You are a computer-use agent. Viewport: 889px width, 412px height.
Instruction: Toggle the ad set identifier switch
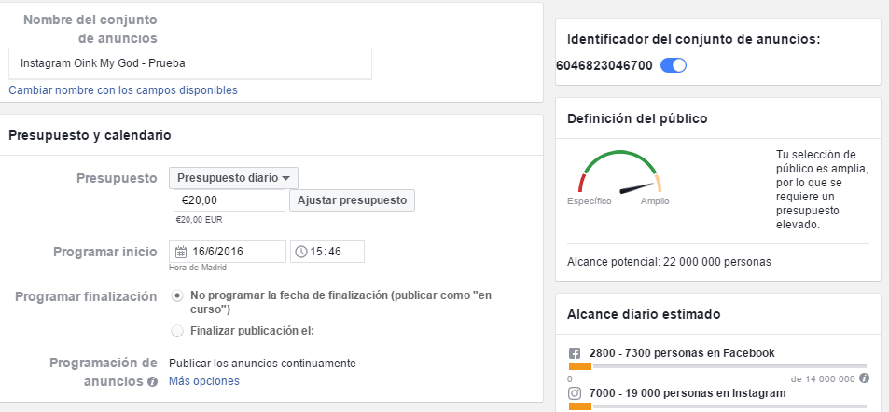point(673,65)
